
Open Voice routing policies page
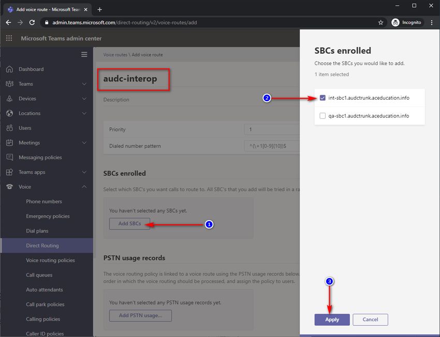pos(51,260)
